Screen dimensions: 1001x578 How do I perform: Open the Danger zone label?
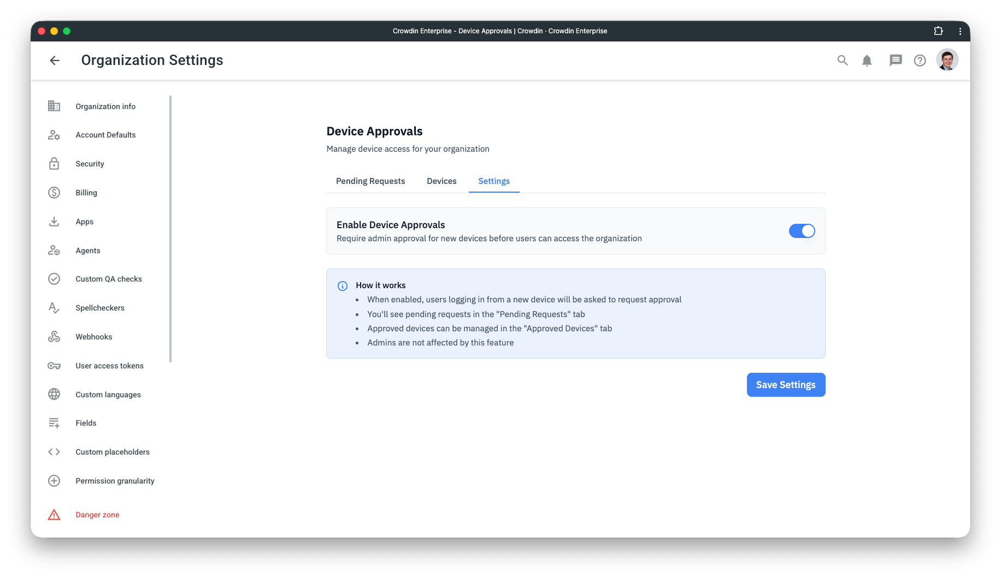[97, 515]
